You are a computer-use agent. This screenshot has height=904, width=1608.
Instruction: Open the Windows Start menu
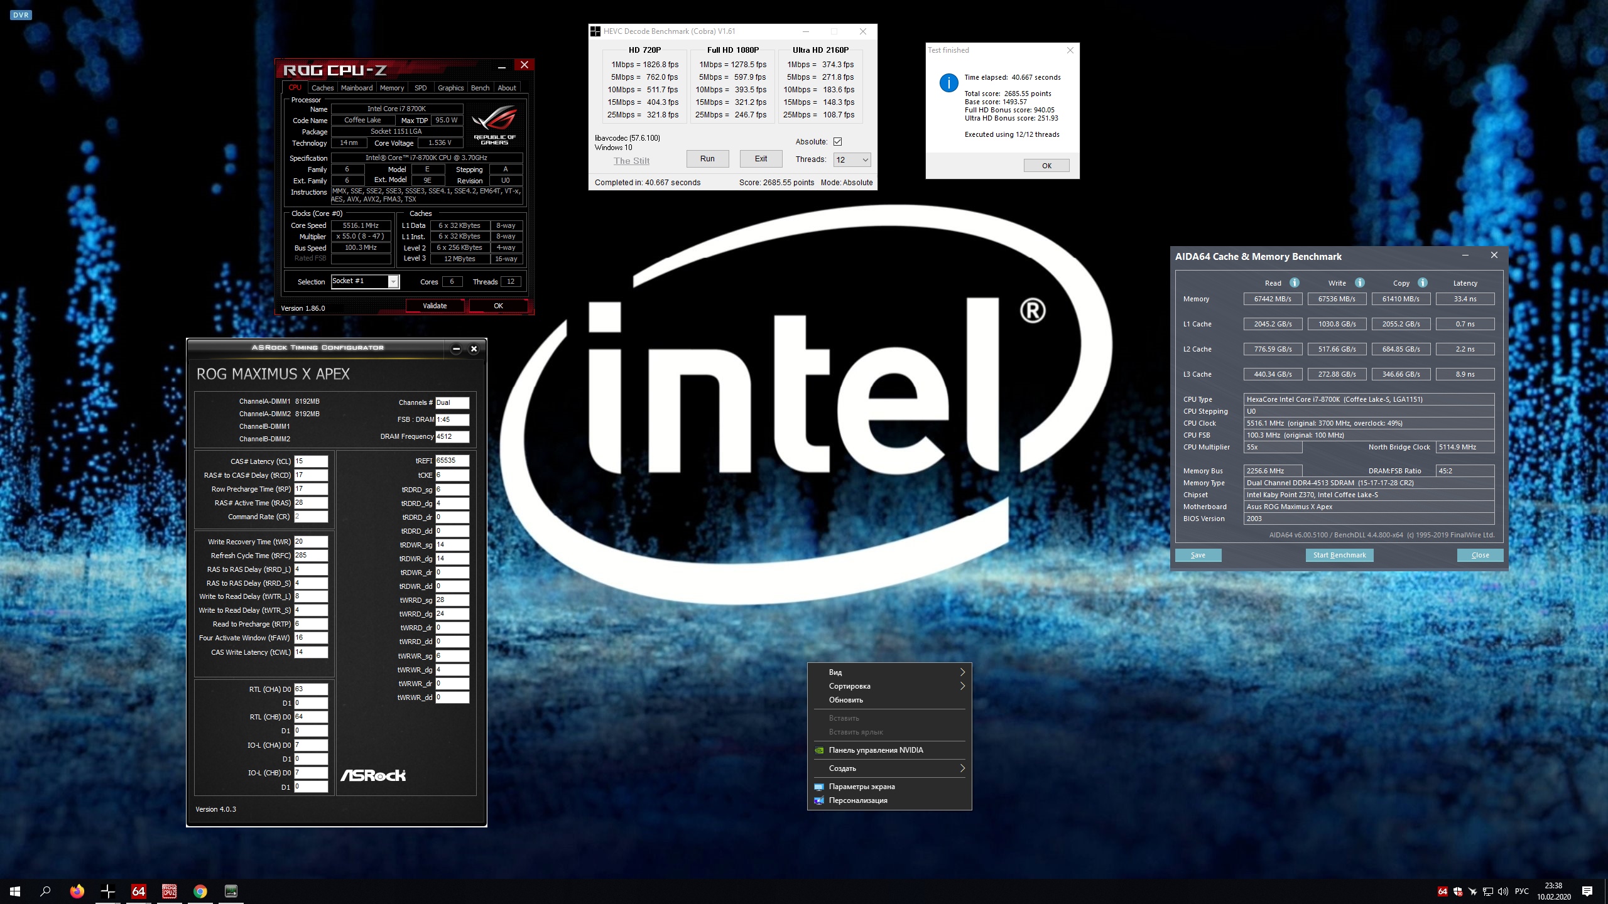[15, 891]
